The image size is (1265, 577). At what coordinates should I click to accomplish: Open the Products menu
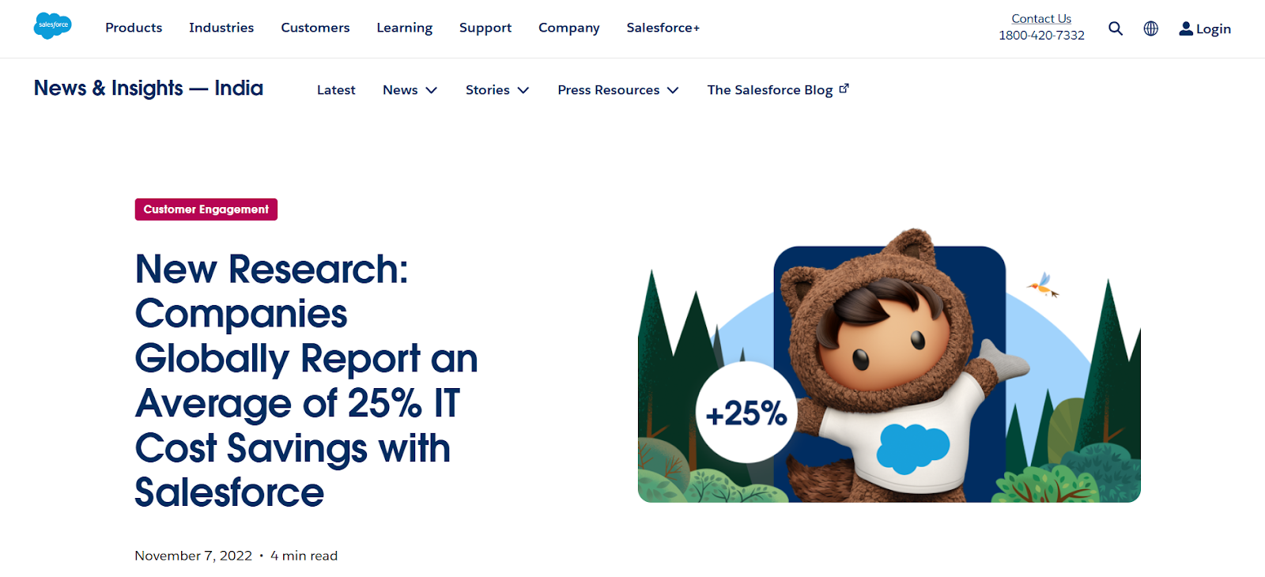134,28
